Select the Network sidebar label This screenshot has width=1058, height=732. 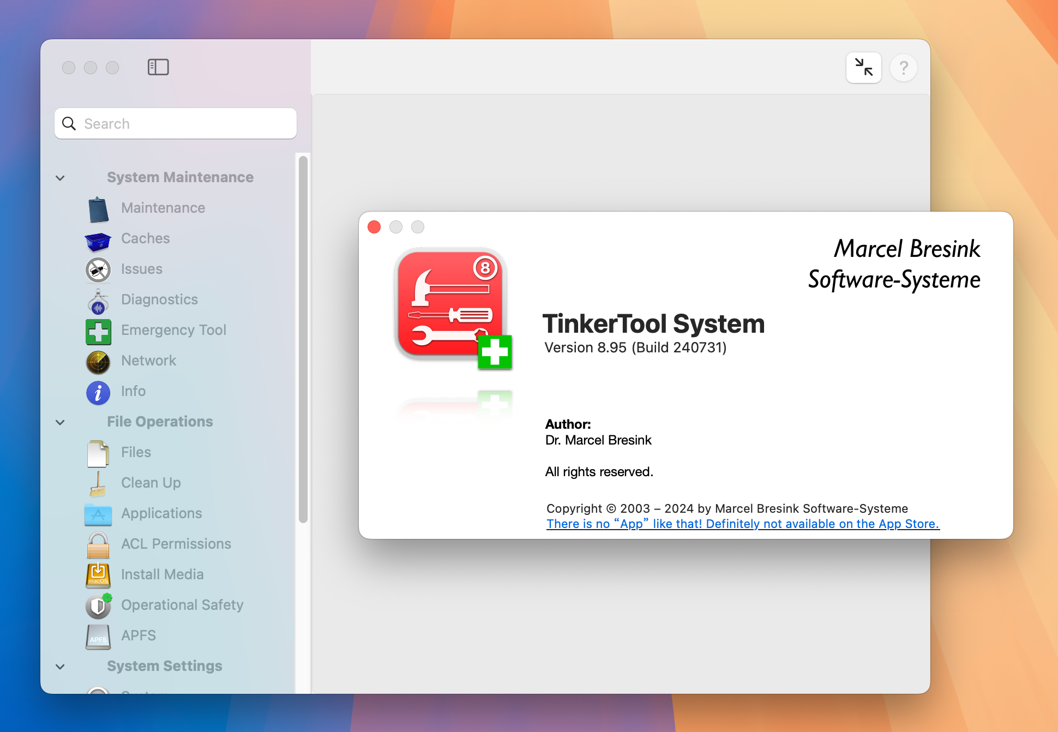pyautogui.click(x=149, y=361)
